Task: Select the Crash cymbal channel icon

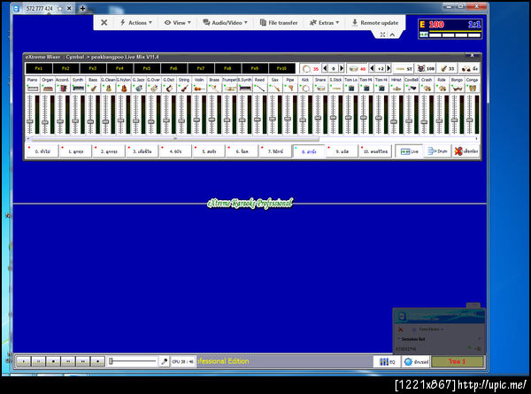Action: point(427,89)
